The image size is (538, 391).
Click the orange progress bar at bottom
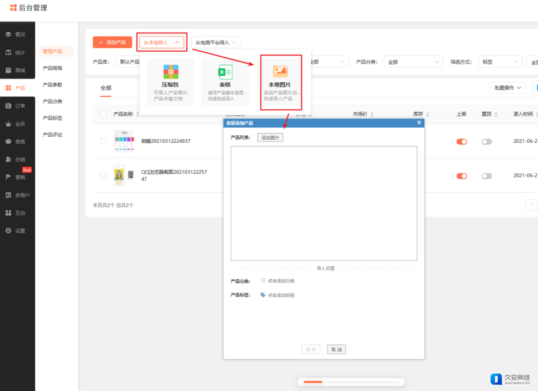click(x=313, y=382)
